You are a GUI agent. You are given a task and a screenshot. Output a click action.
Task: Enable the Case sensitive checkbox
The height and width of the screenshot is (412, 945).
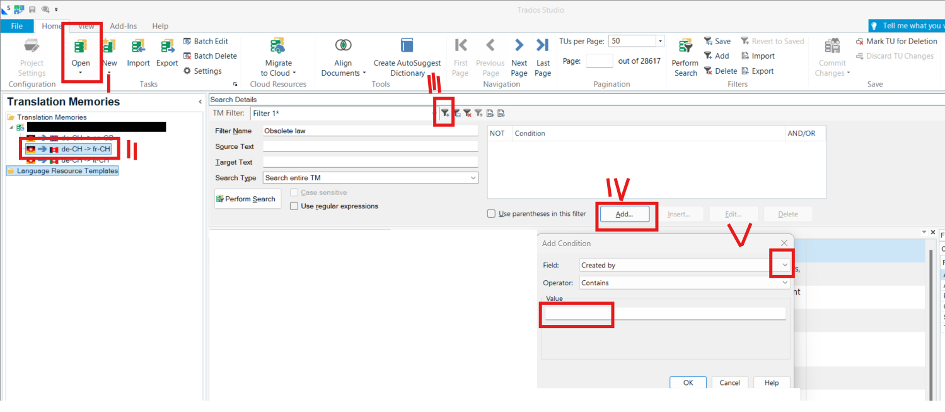tap(294, 192)
